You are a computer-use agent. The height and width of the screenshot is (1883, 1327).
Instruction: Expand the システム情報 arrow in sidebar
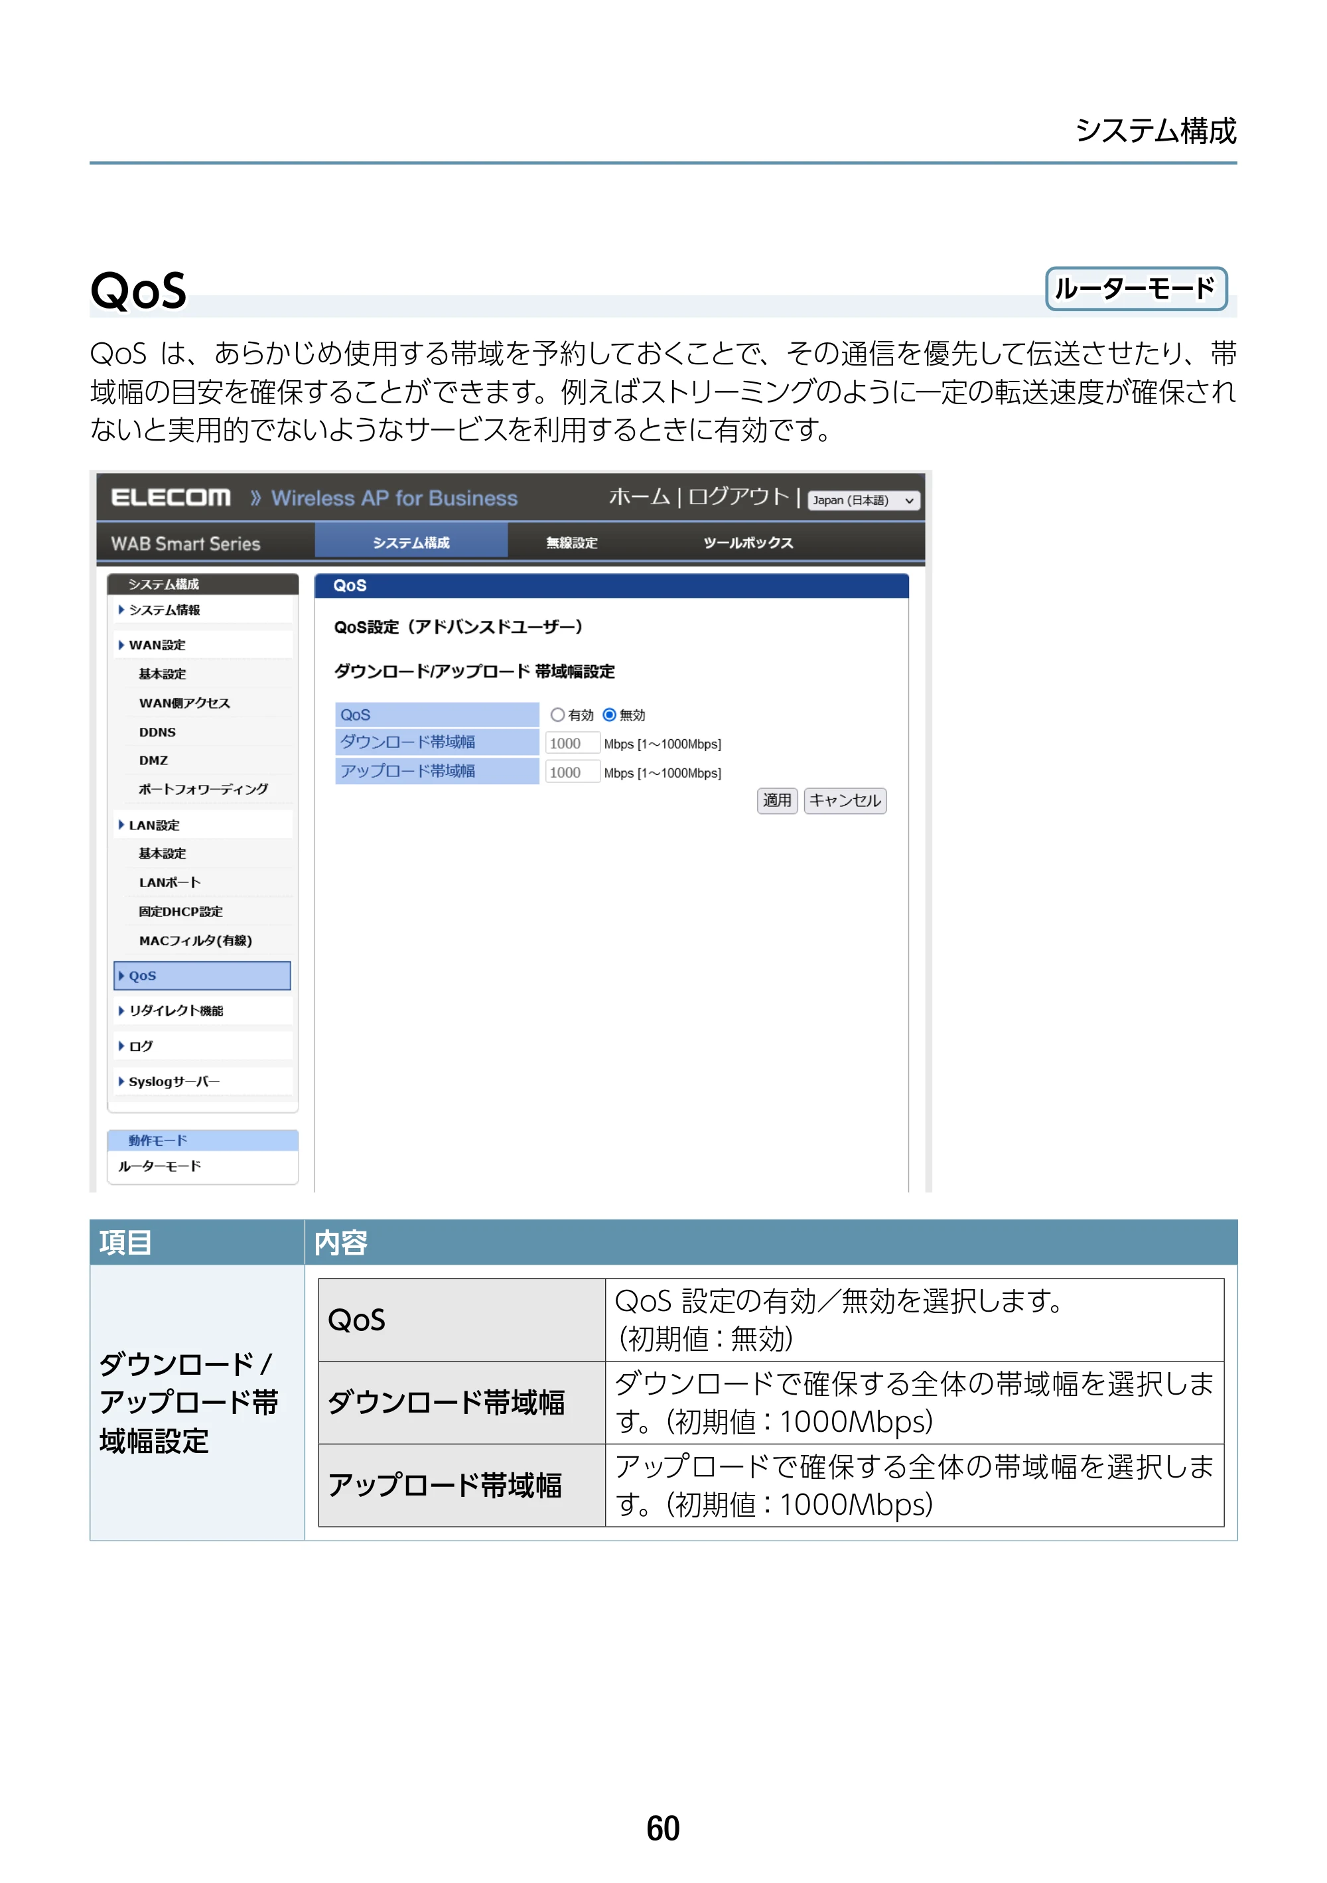coord(121,609)
